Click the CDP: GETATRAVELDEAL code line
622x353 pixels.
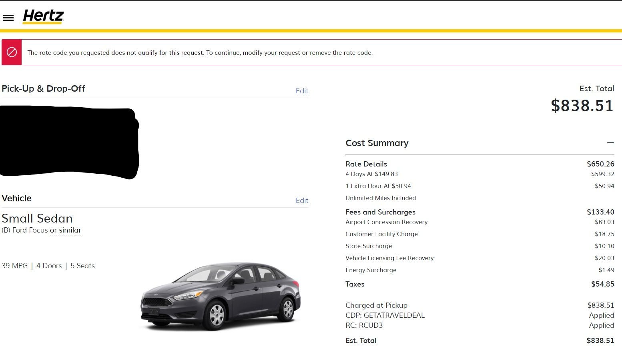(385, 315)
